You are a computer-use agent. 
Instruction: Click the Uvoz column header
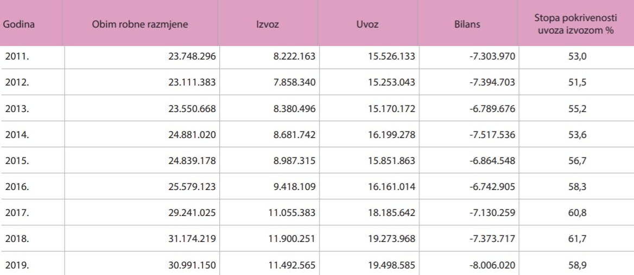[x=367, y=24]
